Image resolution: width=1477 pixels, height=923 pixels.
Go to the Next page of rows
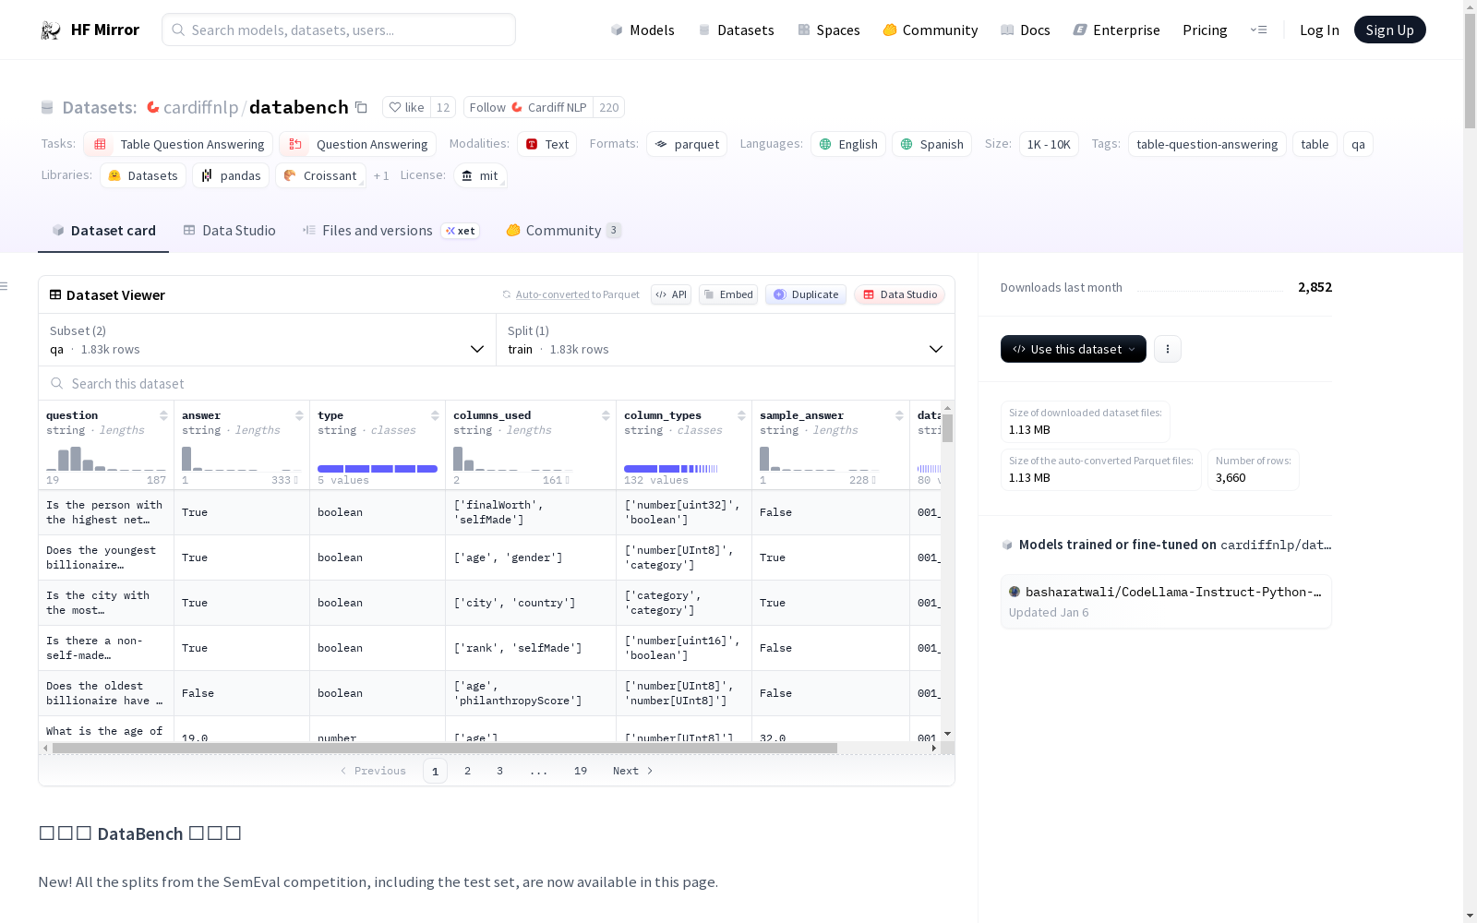633,772
